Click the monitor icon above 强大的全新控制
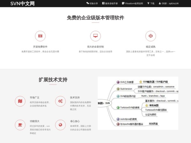This screenshot has height=143, width=191. pyautogui.click(x=95, y=36)
